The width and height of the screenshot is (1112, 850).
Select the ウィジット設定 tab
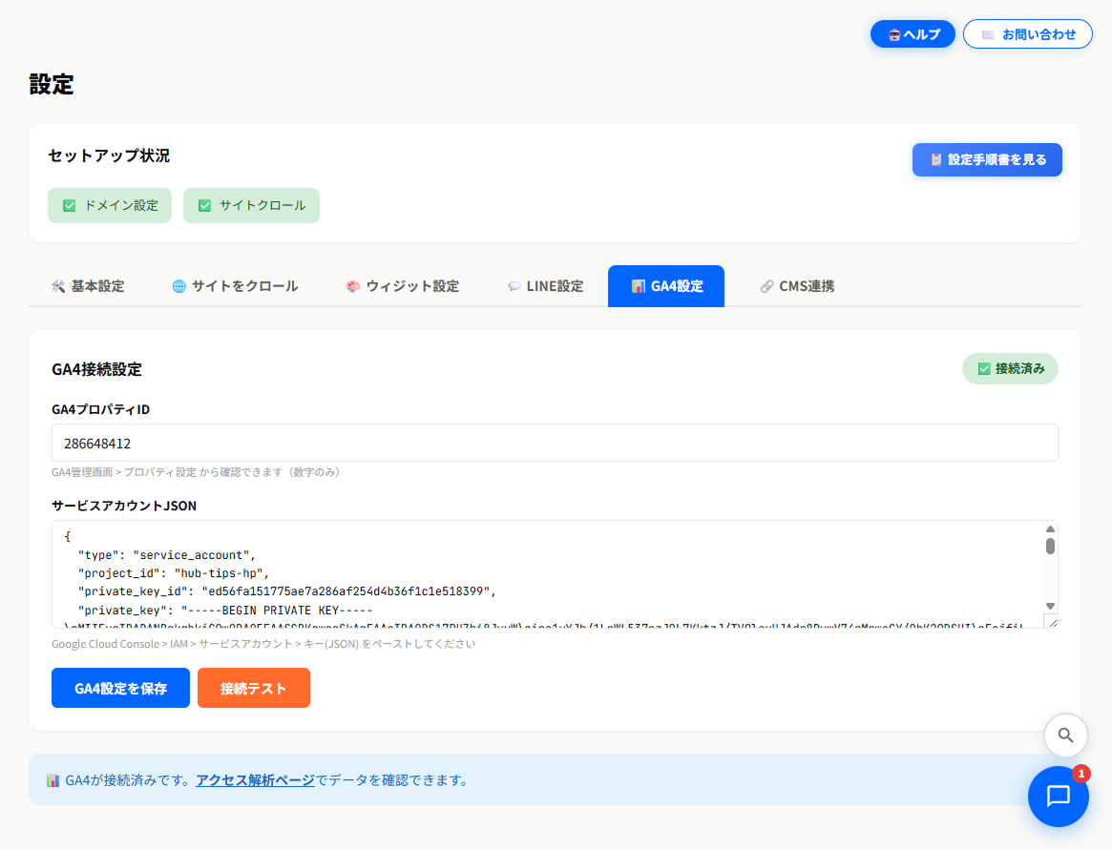coord(402,286)
